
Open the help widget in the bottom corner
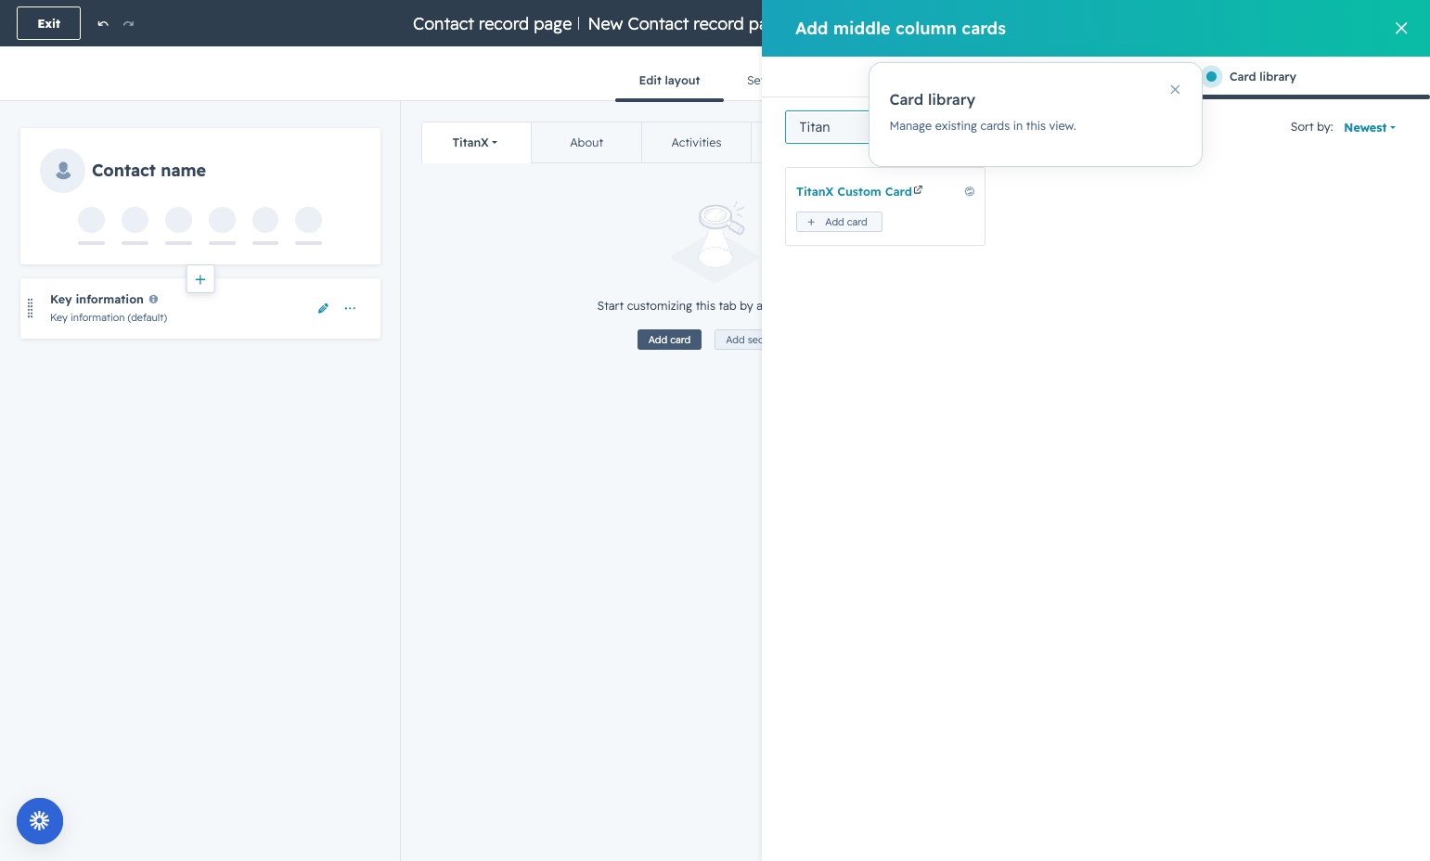point(40,821)
